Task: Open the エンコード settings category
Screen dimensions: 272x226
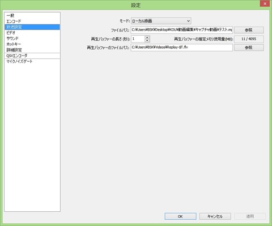Action: pos(32,21)
